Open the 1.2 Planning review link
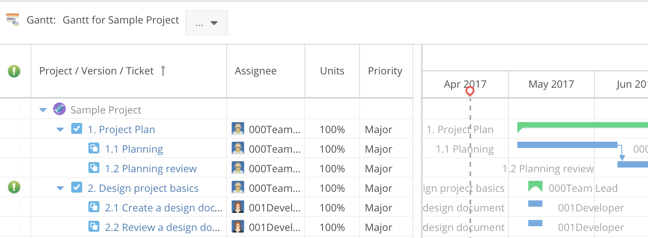The height and width of the screenshot is (238, 648). click(x=151, y=169)
